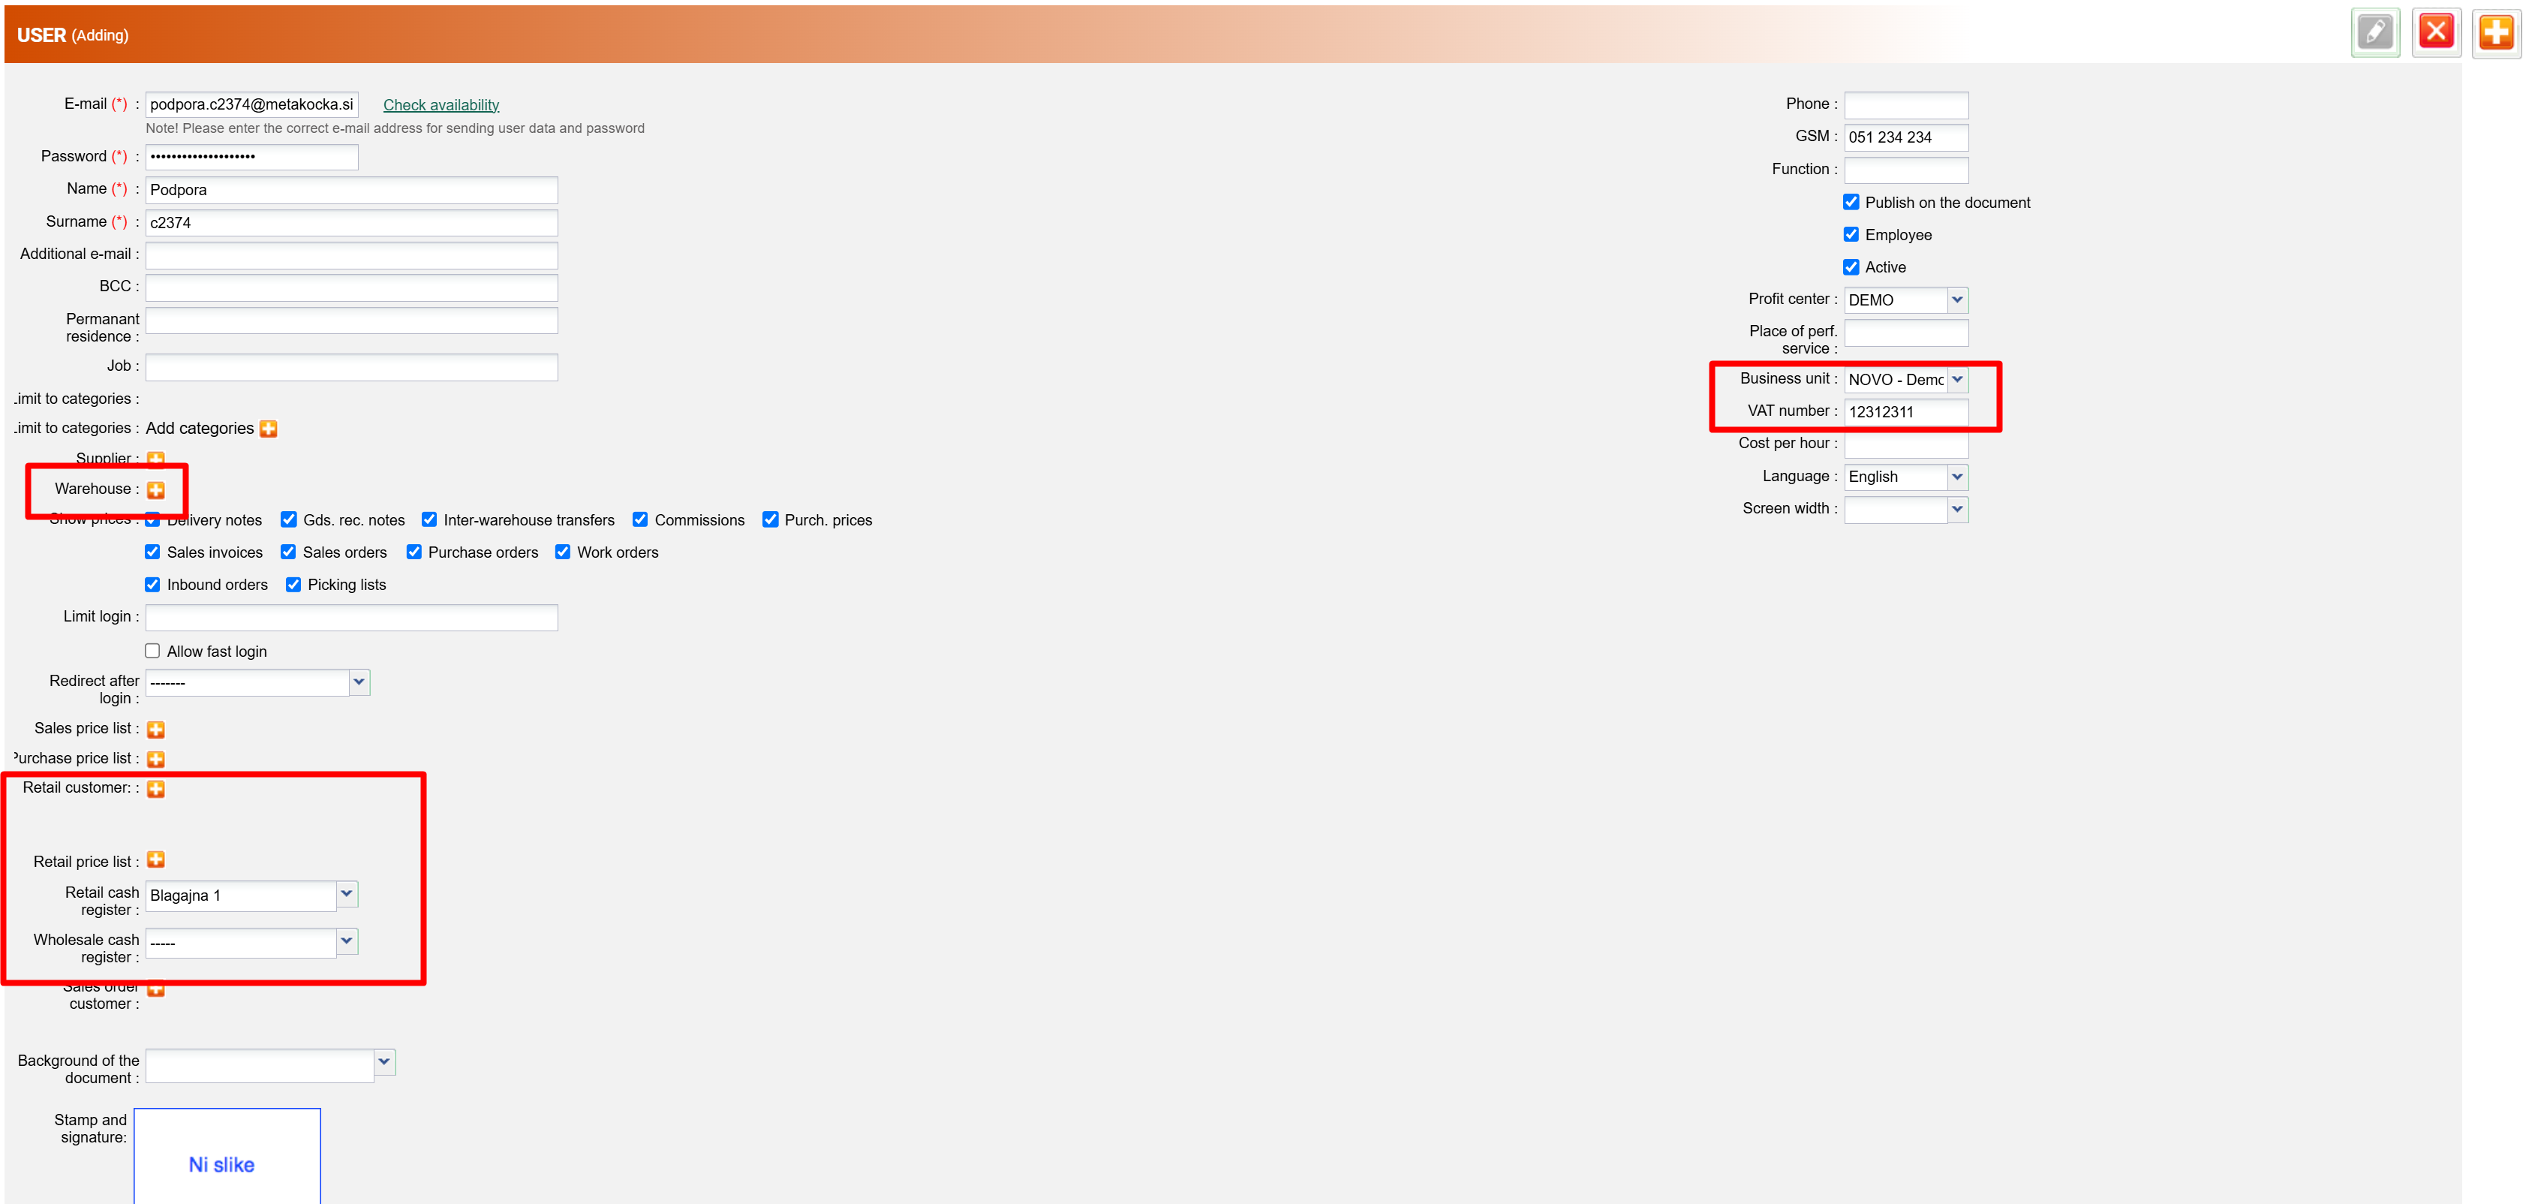Expand the Language dropdown

pyautogui.click(x=1956, y=477)
